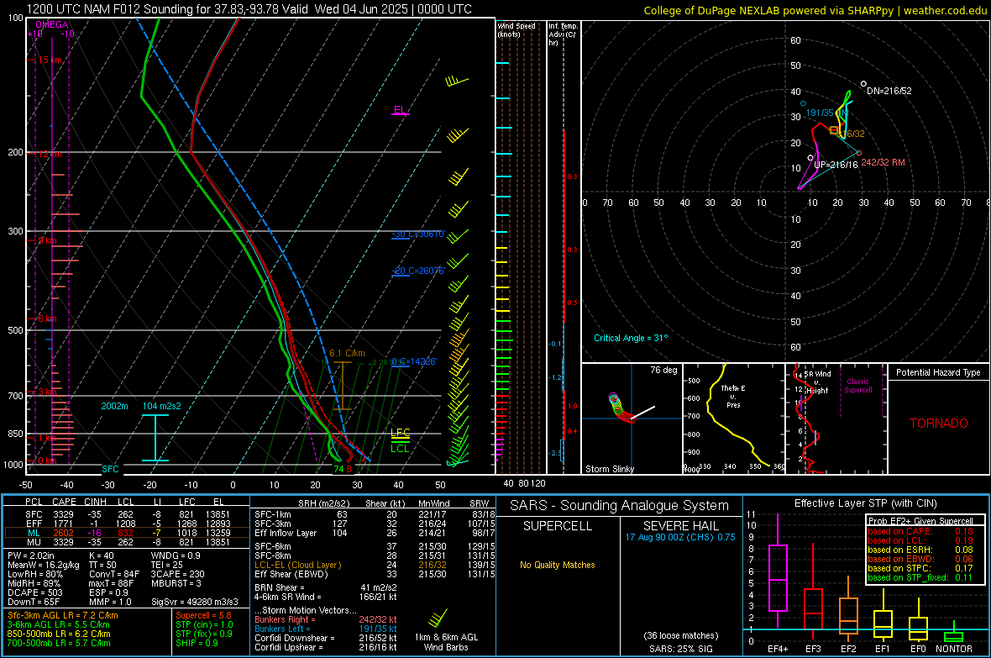Click UP=216/16 on the hodograph
The height and width of the screenshot is (658, 991).
tap(836, 166)
